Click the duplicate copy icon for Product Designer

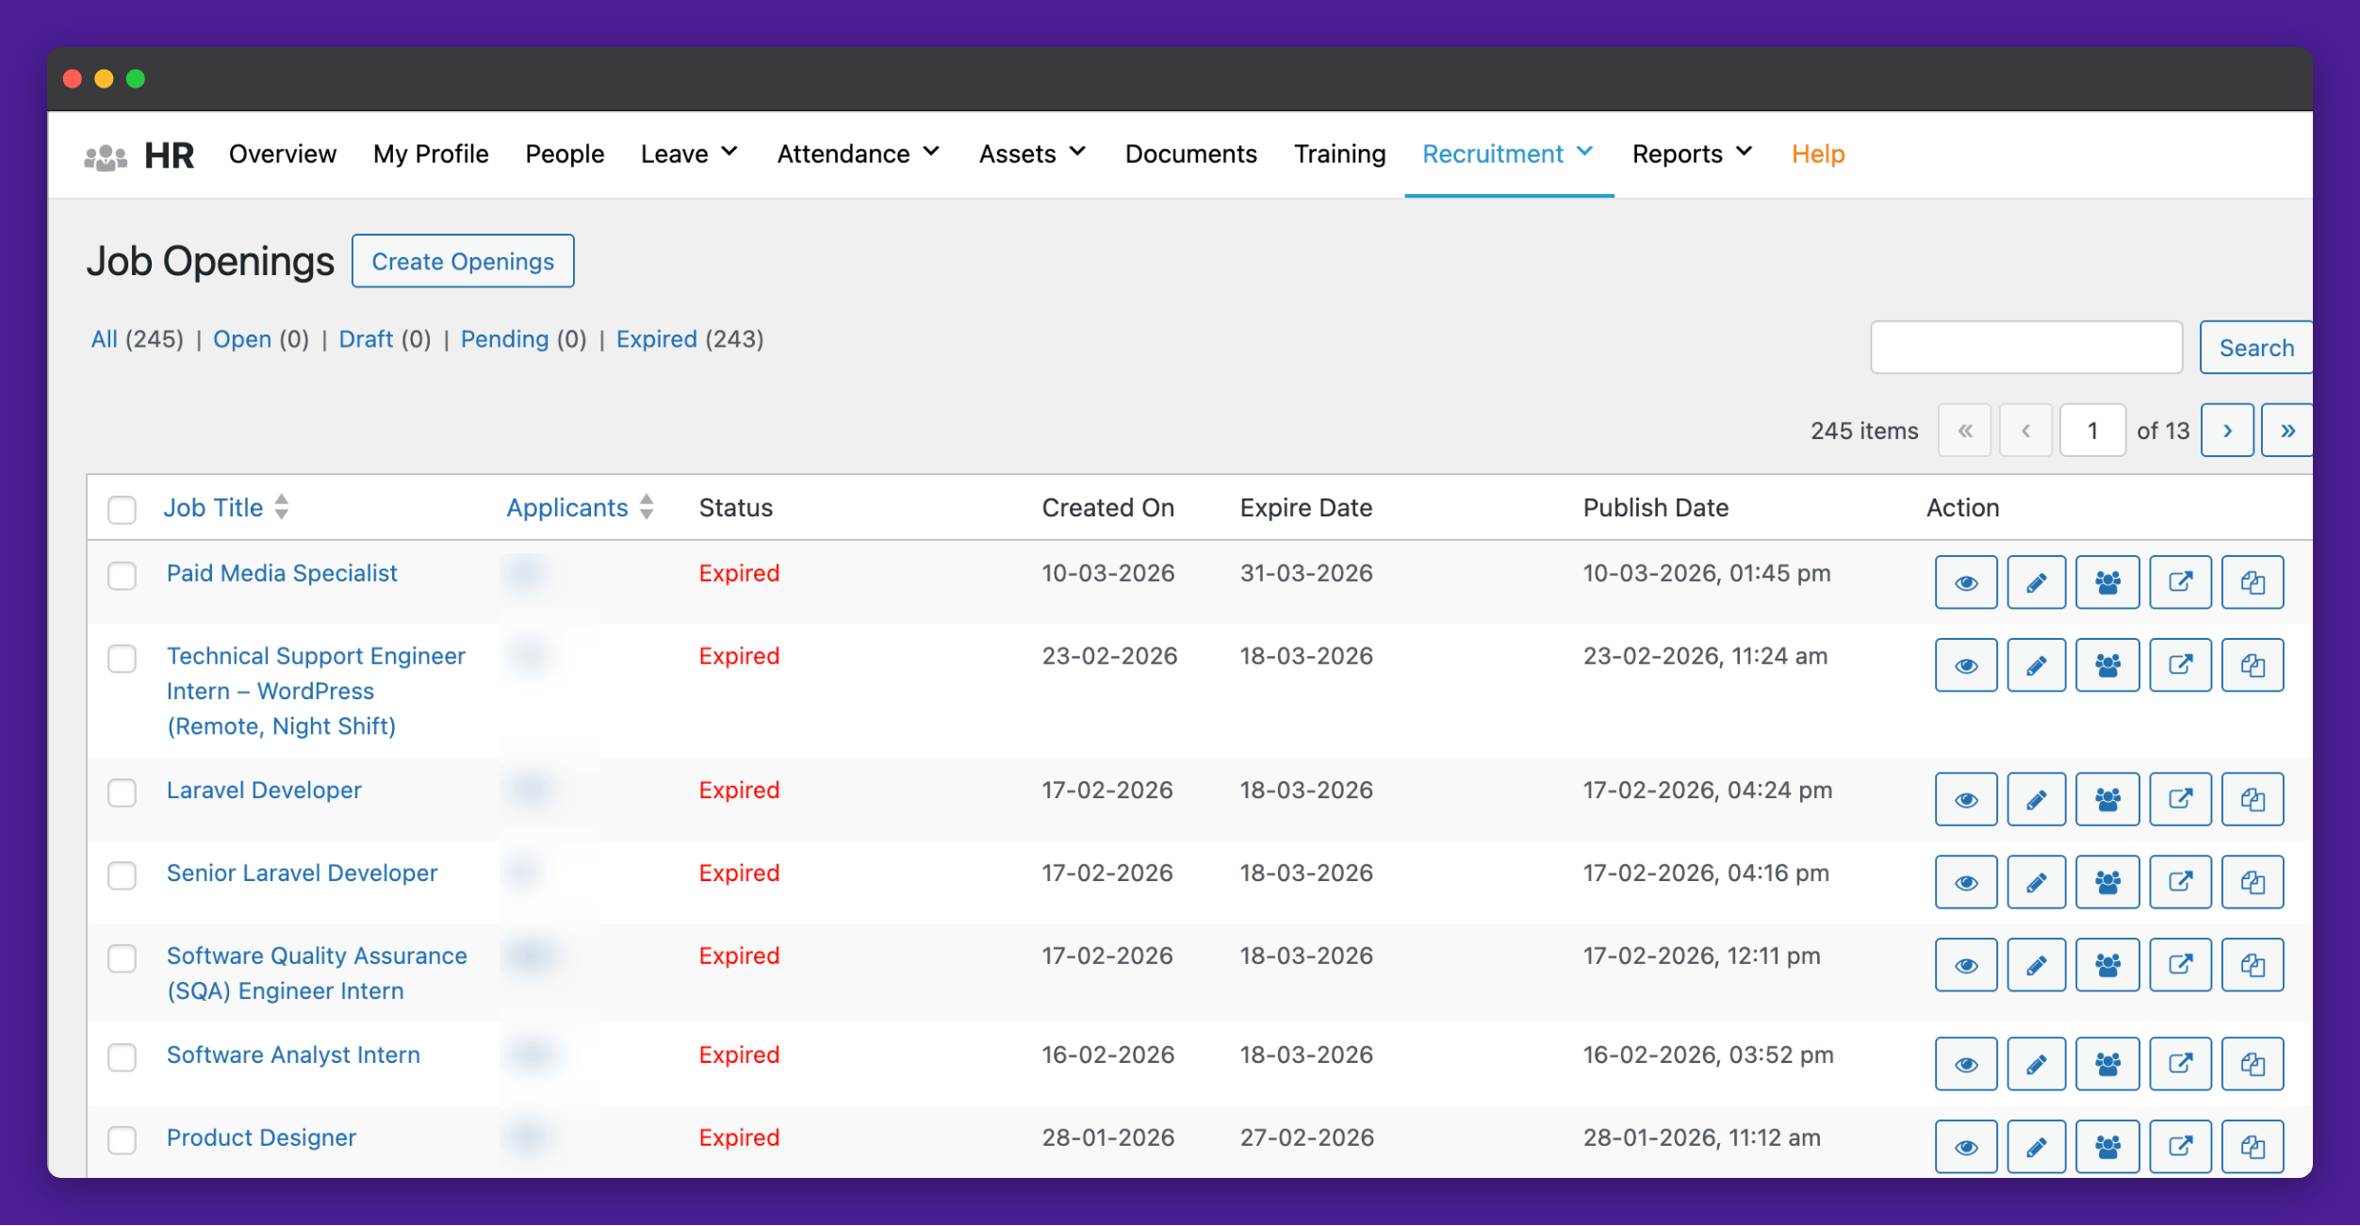point(2253,1147)
